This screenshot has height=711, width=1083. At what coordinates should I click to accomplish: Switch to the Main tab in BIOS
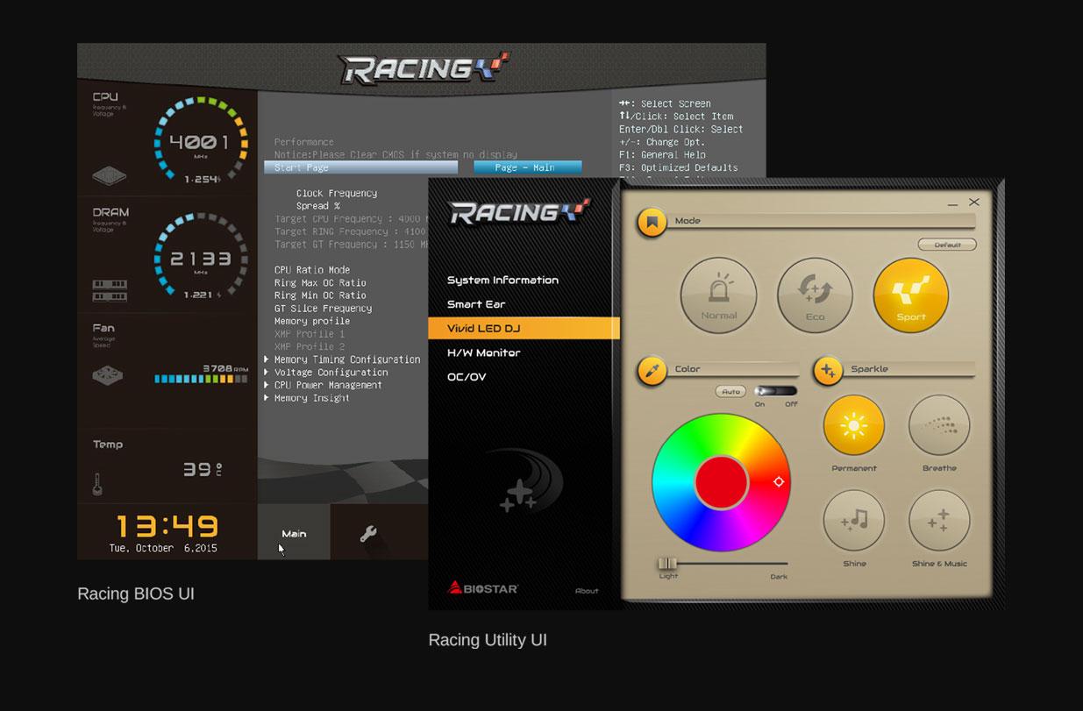coord(294,533)
